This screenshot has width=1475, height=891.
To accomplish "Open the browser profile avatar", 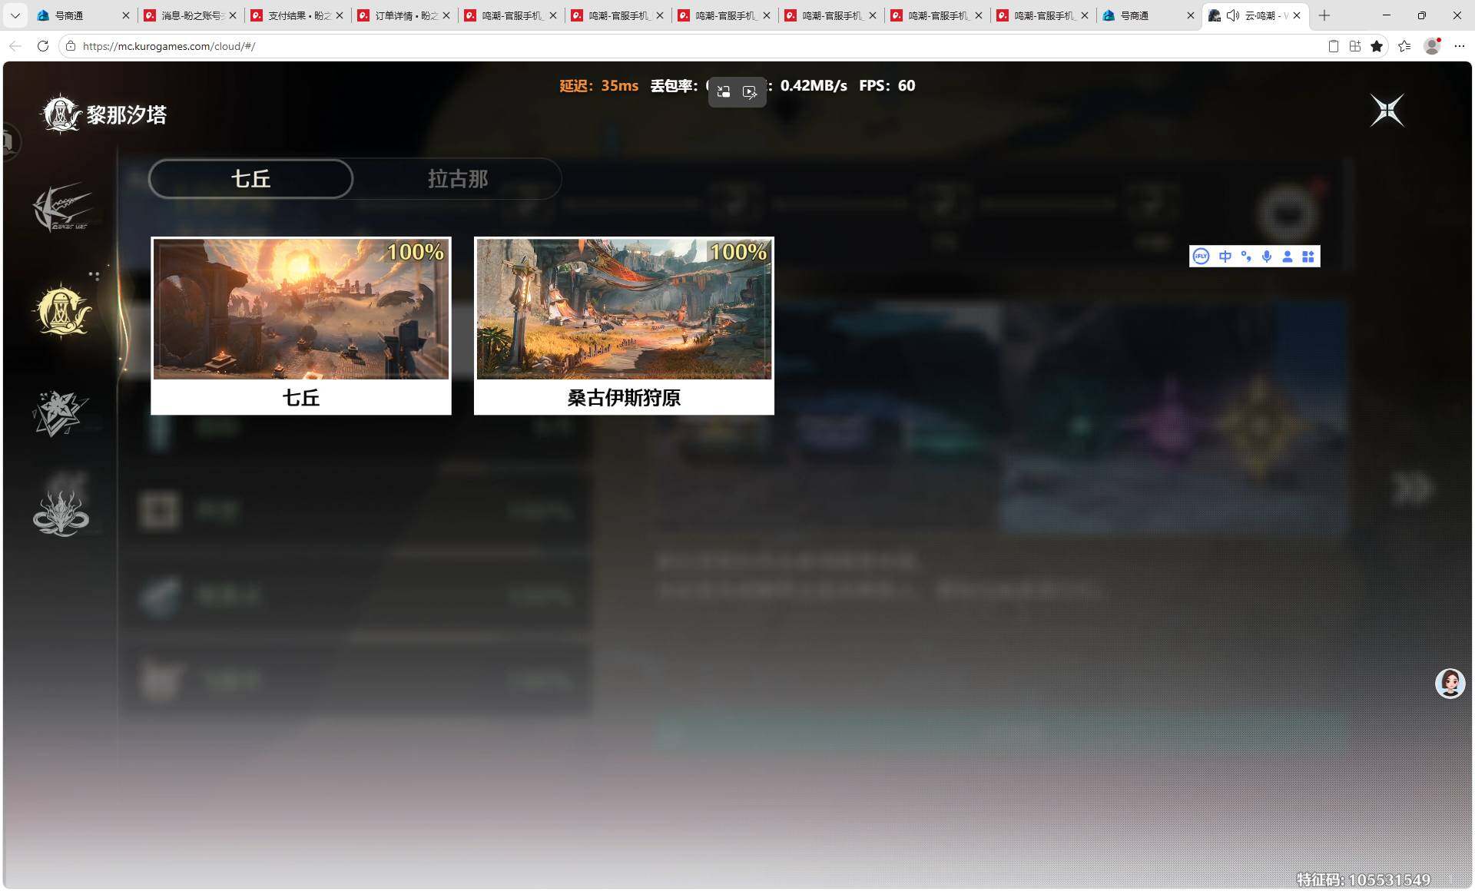I will pos(1433,46).
